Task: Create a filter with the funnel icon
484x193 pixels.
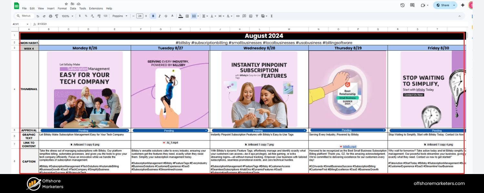Action: click(257, 16)
